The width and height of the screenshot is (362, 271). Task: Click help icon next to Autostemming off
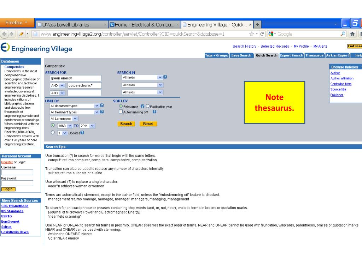(154, 112)
